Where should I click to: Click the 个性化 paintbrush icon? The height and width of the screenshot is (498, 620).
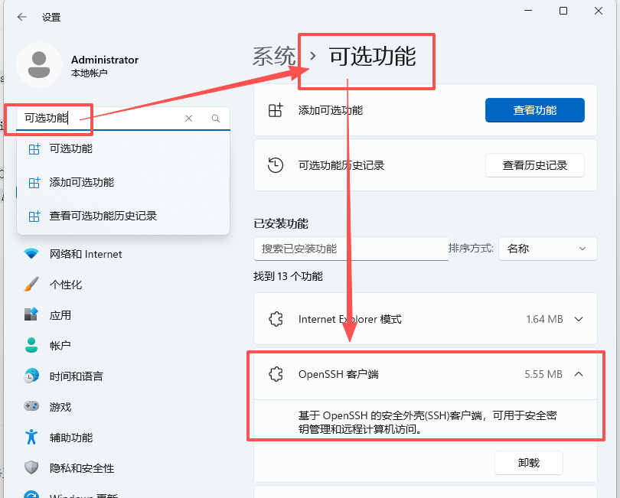click(31, 284)
